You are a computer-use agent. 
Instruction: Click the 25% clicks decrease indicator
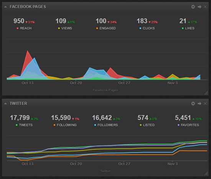tap(153, 22)
